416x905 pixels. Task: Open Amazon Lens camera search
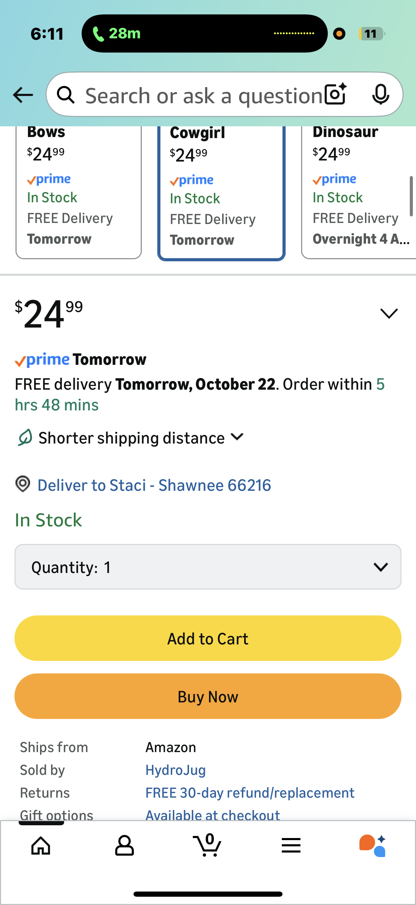(335, 95)
